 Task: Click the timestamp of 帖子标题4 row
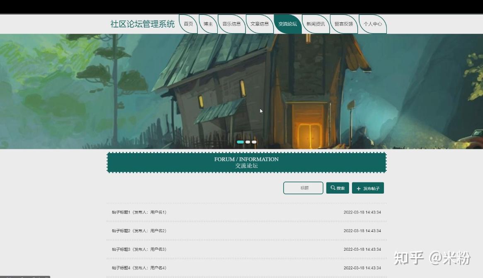tap(362, 268)
